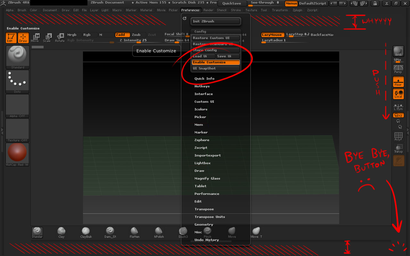
Task: Pick the Move T brush on bottom shelf
Action: coord(256,232)
